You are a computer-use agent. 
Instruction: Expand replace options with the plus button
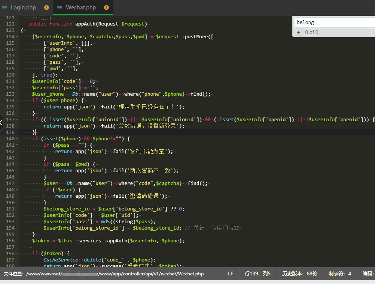pos(298,32)
